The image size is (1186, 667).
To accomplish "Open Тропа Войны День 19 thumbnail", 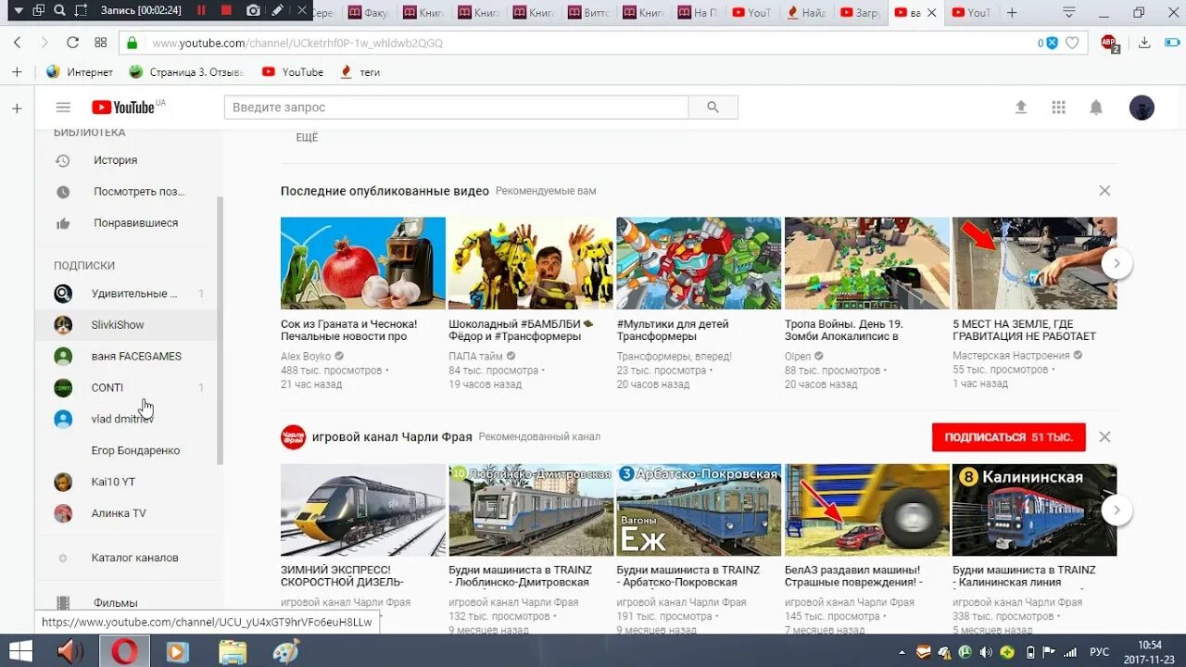I will click(867, 263).
